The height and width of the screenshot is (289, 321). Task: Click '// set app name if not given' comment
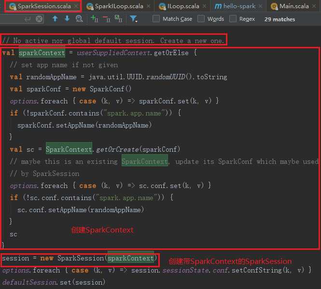pos(63,65)
